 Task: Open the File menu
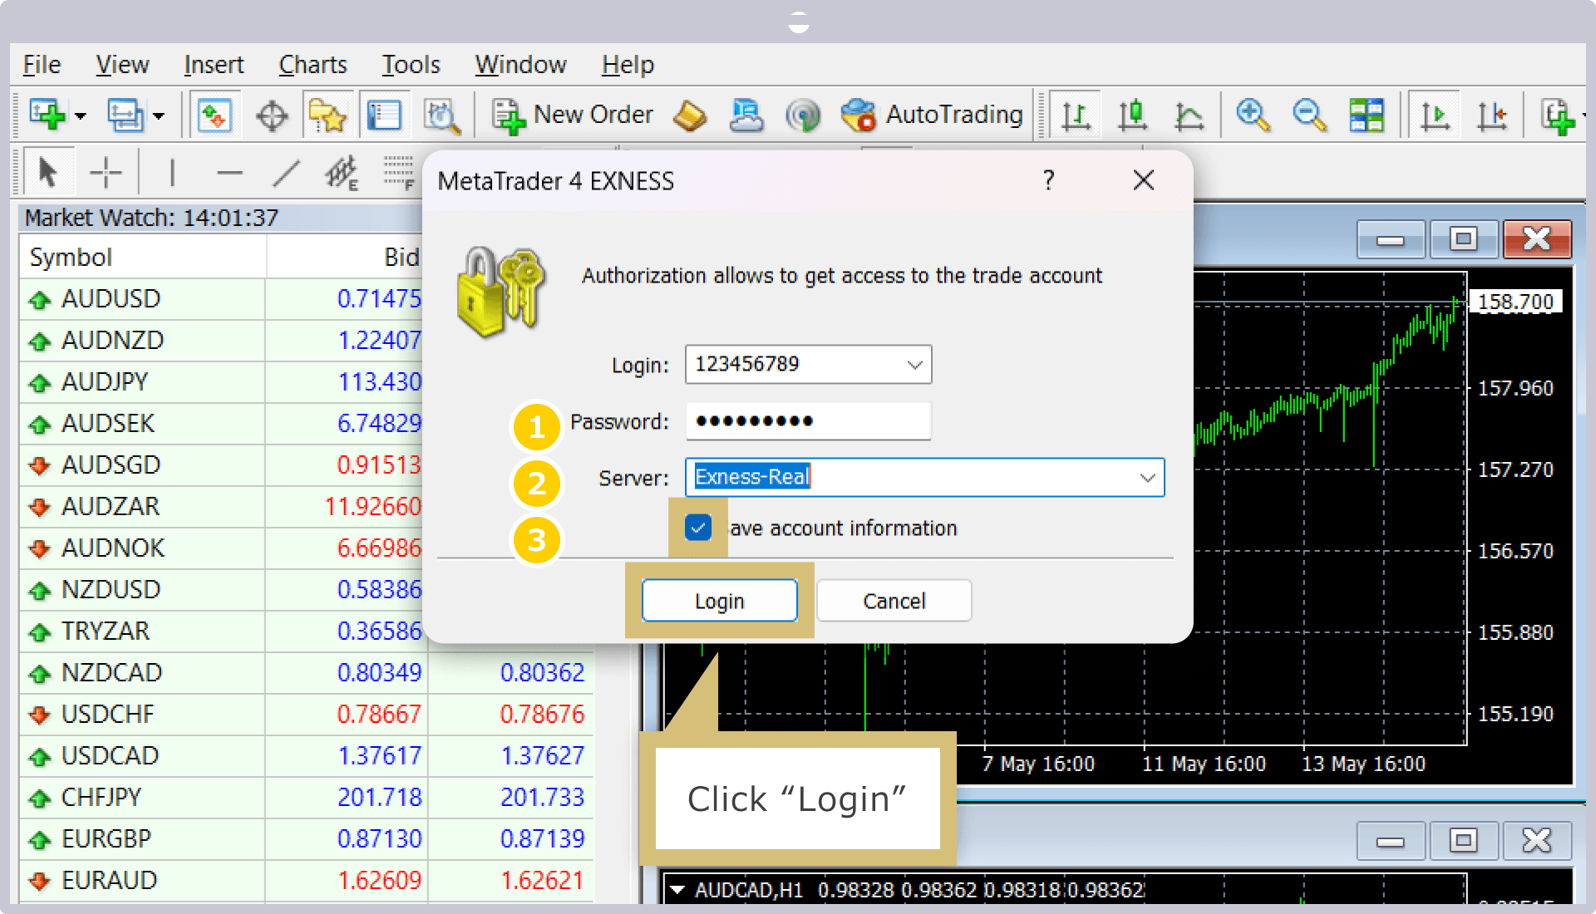pyautogui.click(x=42, y=65)
